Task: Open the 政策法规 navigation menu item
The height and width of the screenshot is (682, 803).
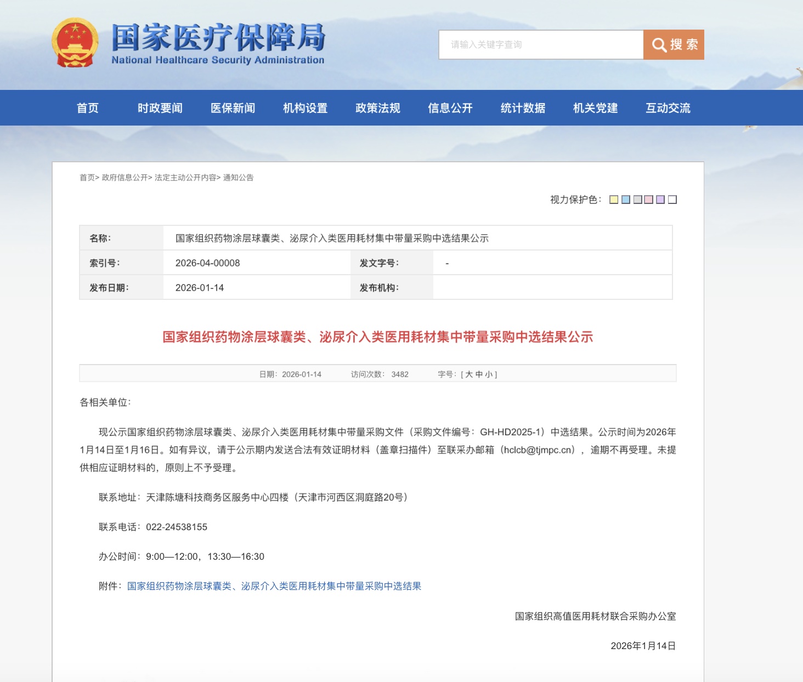Action: 377,108
